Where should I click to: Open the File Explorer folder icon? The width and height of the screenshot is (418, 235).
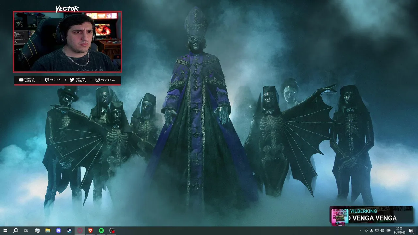pos(48,231)
